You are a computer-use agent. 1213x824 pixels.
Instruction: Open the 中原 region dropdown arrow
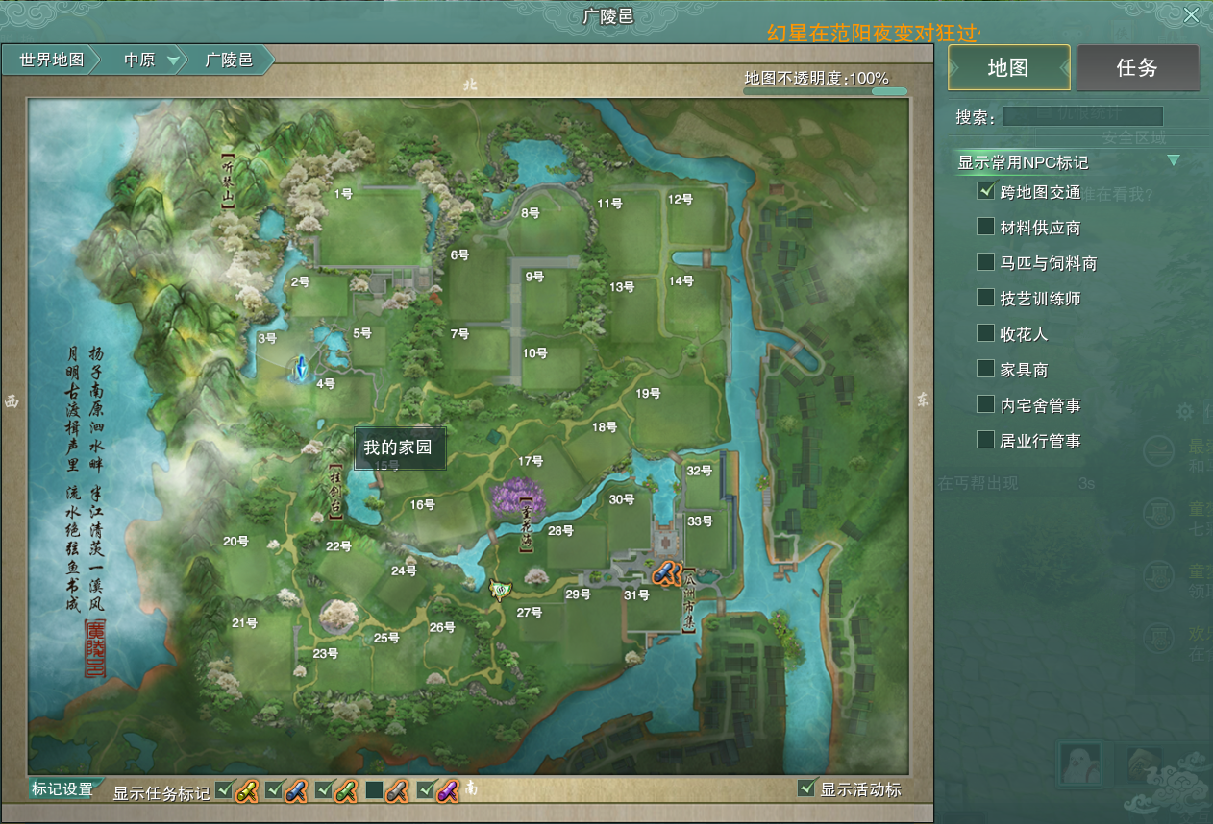[x=173, y=61]
